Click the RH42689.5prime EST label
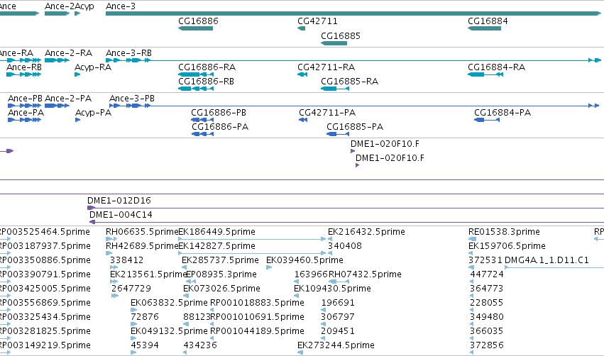 tap(142, 246)
